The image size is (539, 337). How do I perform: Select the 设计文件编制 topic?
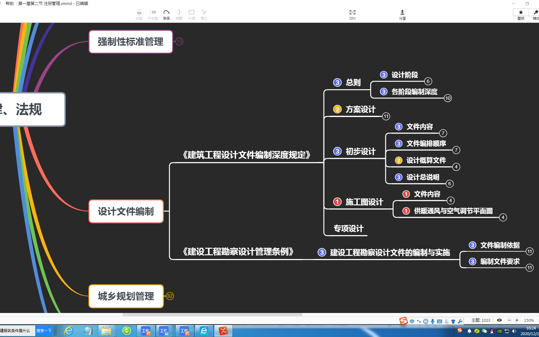point(126,212)
